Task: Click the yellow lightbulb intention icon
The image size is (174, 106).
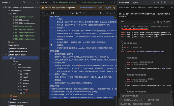Action: pyautogui.click(x=51, y=45)
